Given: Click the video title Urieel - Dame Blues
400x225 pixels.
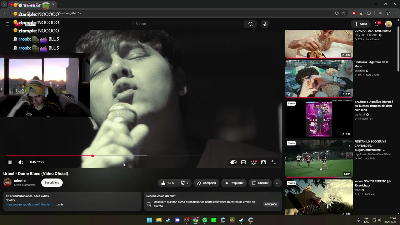Looking at the screenshot, I should (x=36, y=173).
